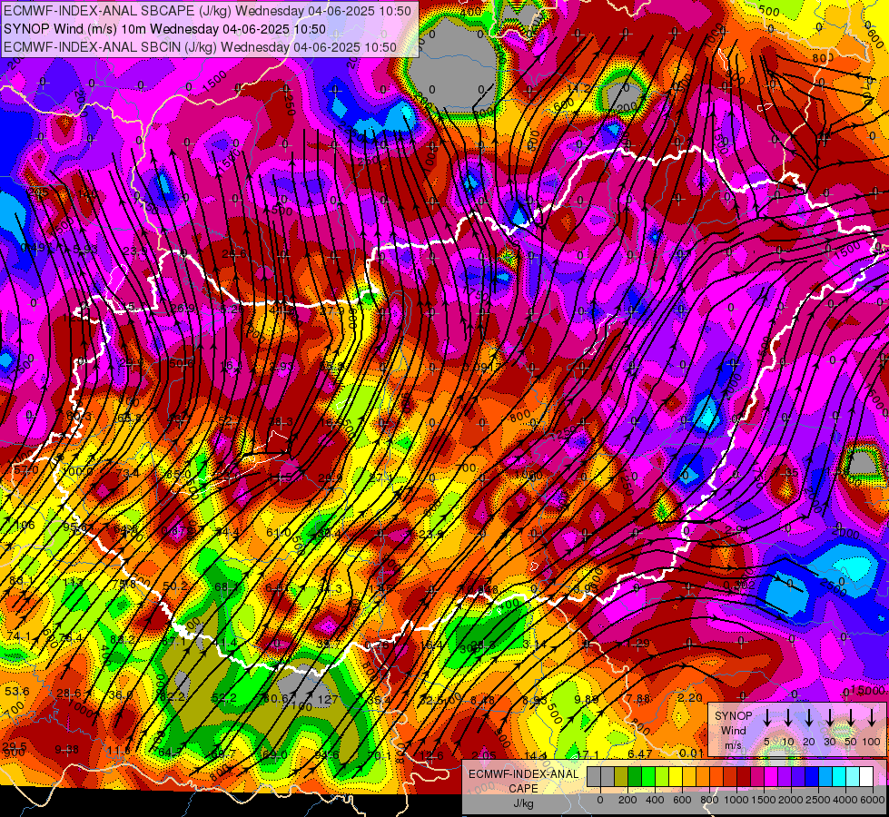Pick the yellow swatch in CAPE legend
889x817 pixels.
(x=676, y=777)
